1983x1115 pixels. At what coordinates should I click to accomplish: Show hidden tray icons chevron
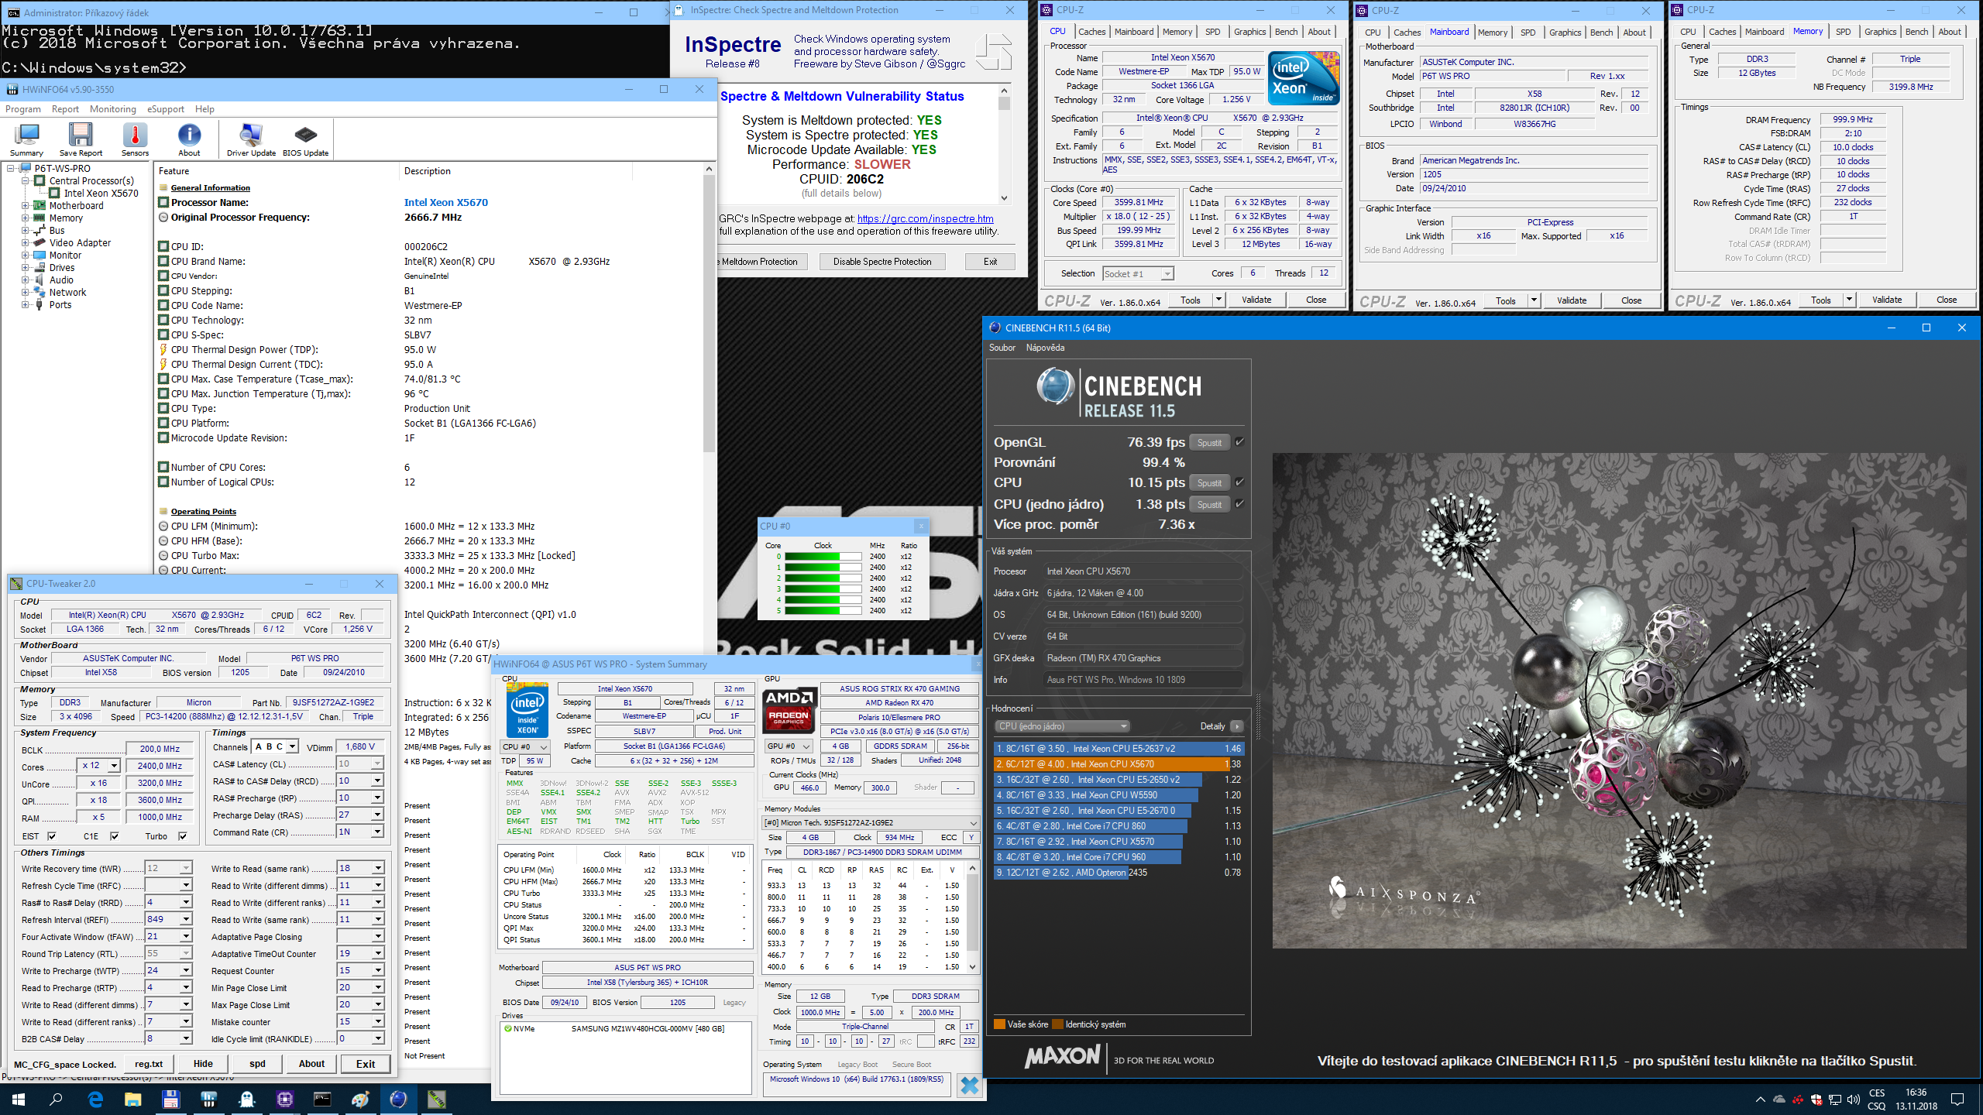(1760, 1100)
